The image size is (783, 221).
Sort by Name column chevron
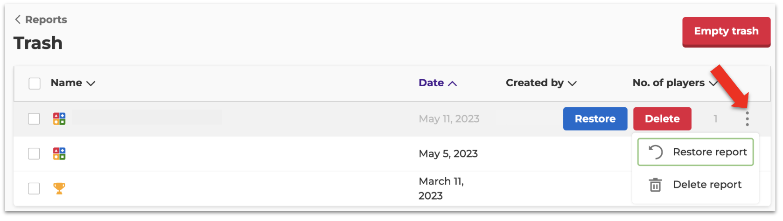[91, 83]
